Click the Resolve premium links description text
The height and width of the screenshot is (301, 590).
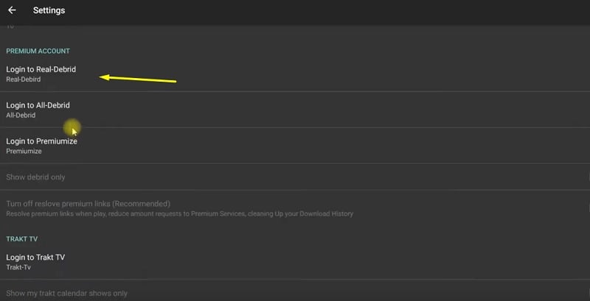(179, 214)
